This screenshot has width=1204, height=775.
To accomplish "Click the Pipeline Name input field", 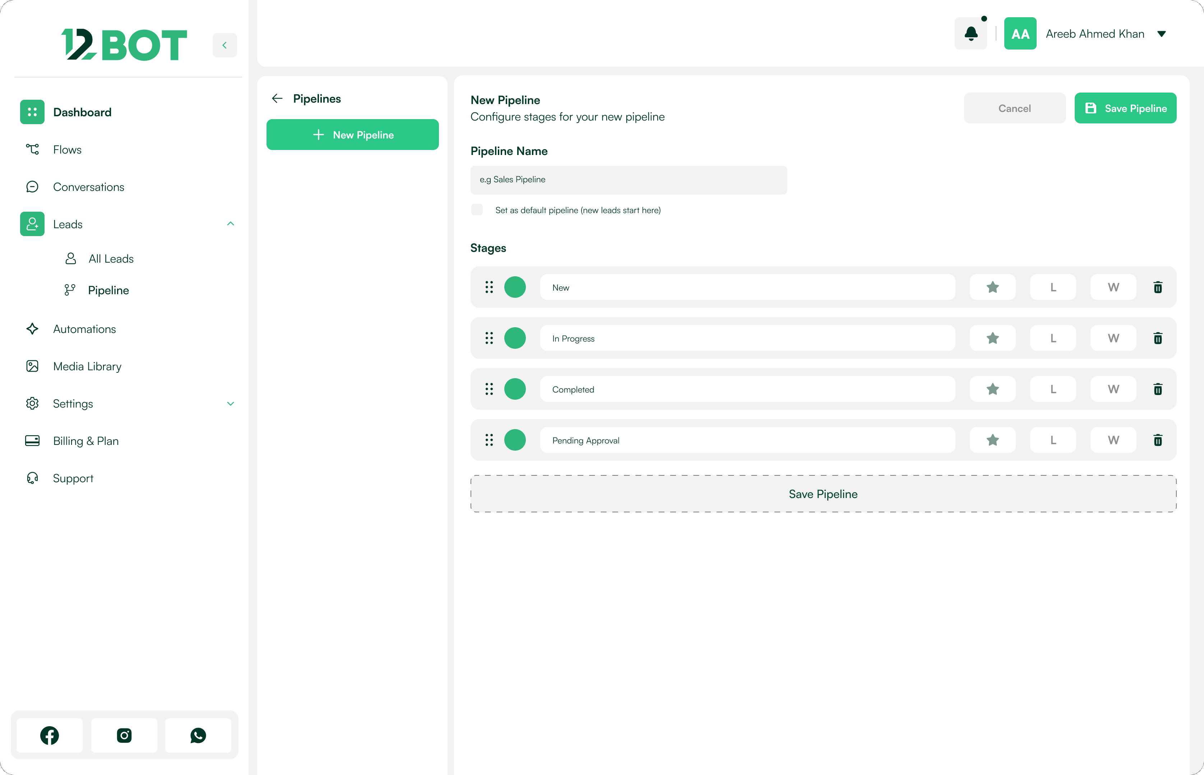I will pyautogui.click(x=629, y=180).
